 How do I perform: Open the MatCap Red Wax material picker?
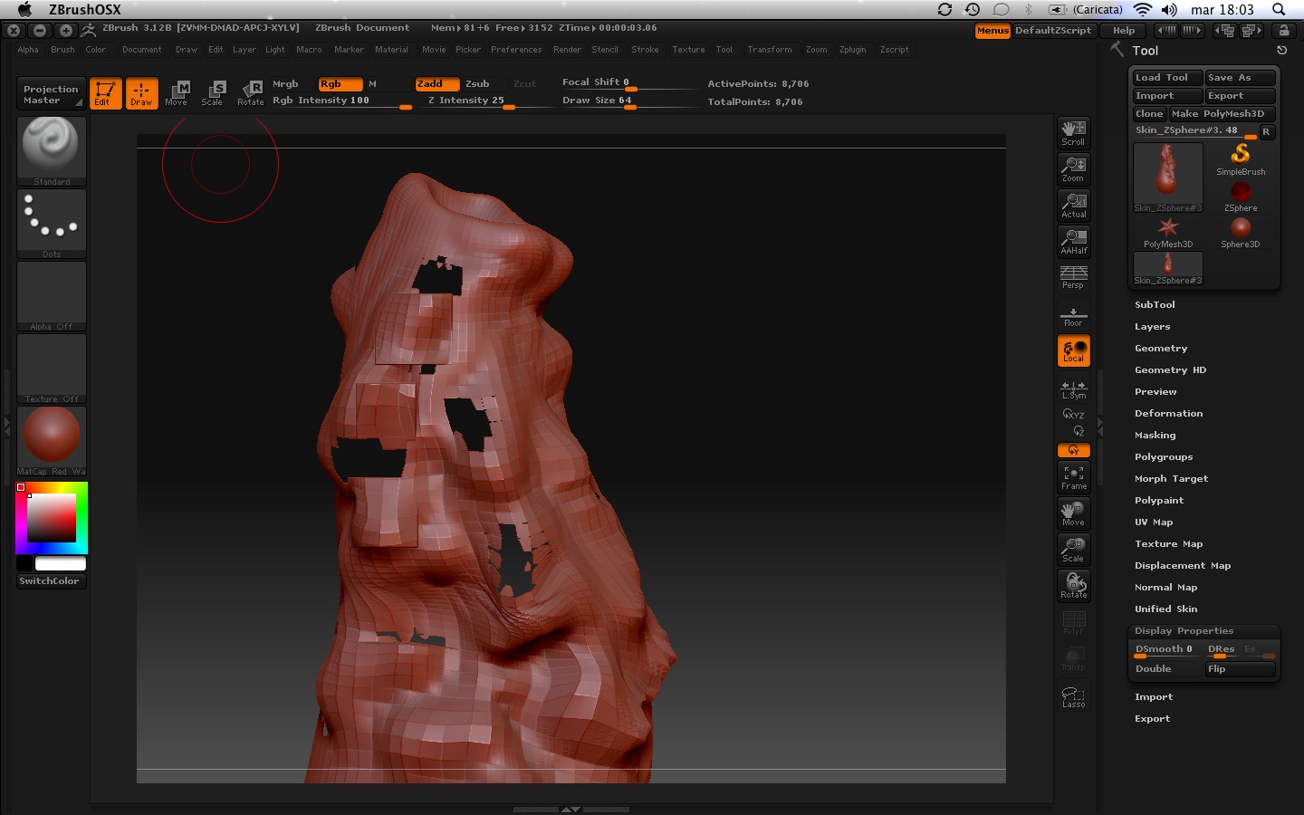click(52, 441)
